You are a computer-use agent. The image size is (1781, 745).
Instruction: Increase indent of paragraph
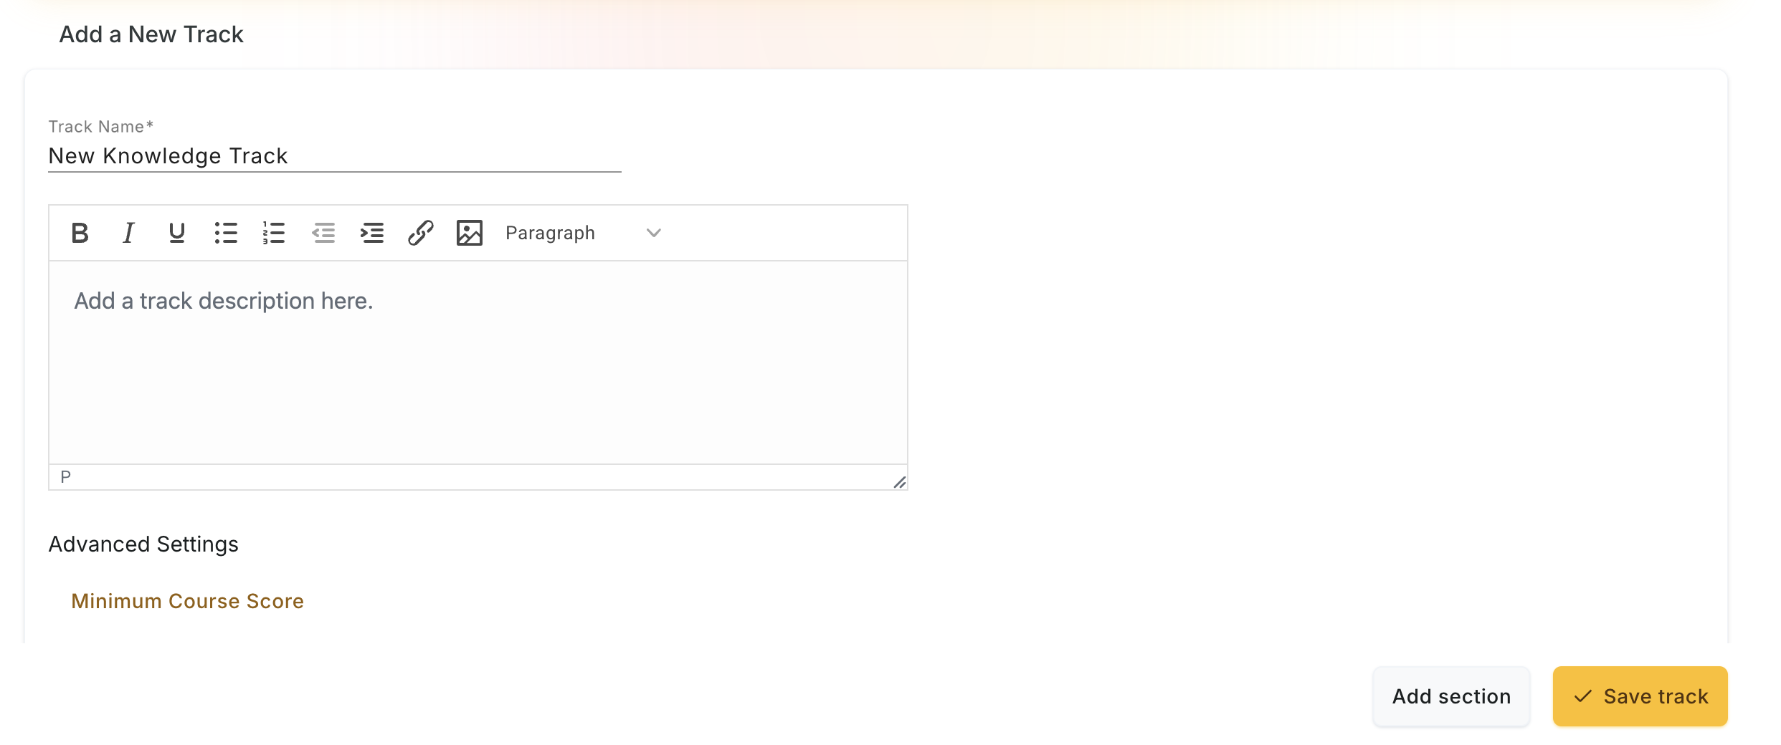tap(372, 233)
